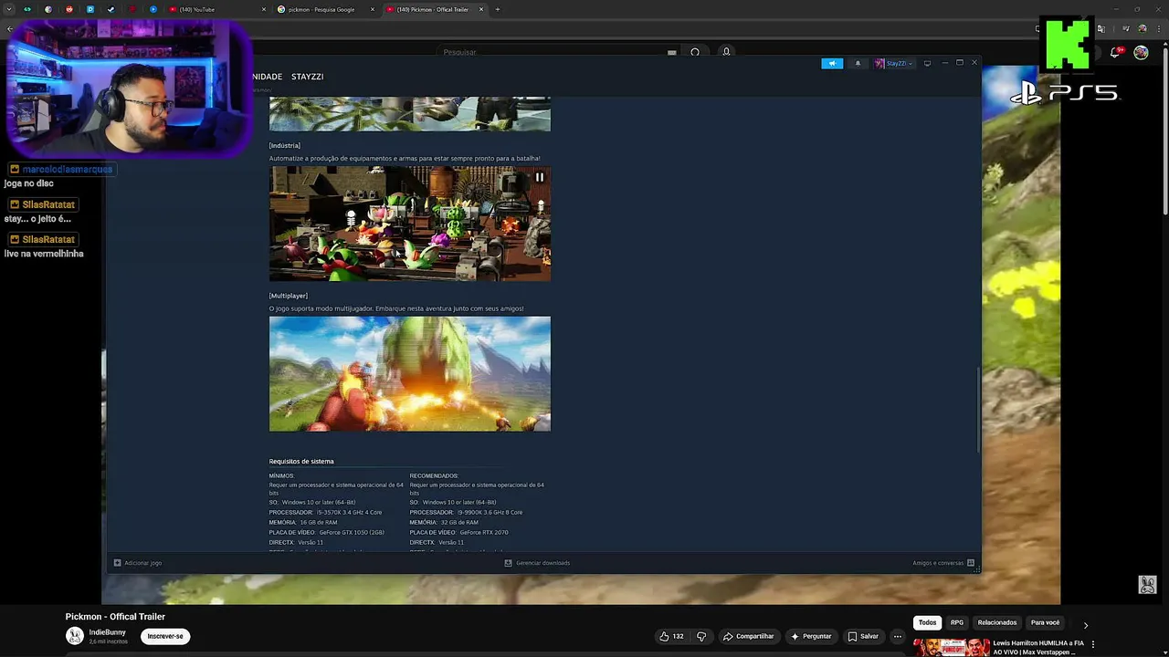Screen dimensions: 1169x657
Task: Open YouTube notifications bell
Action: (1115, 52)
